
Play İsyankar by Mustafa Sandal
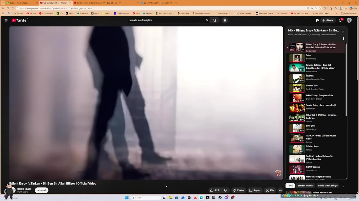tap(316, 78)
